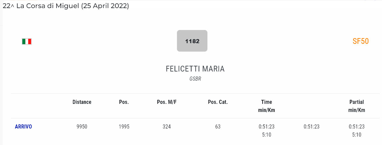The image size is (382, 145).
Task: Click the Time min/Km column header
Action: pos(267,106)
